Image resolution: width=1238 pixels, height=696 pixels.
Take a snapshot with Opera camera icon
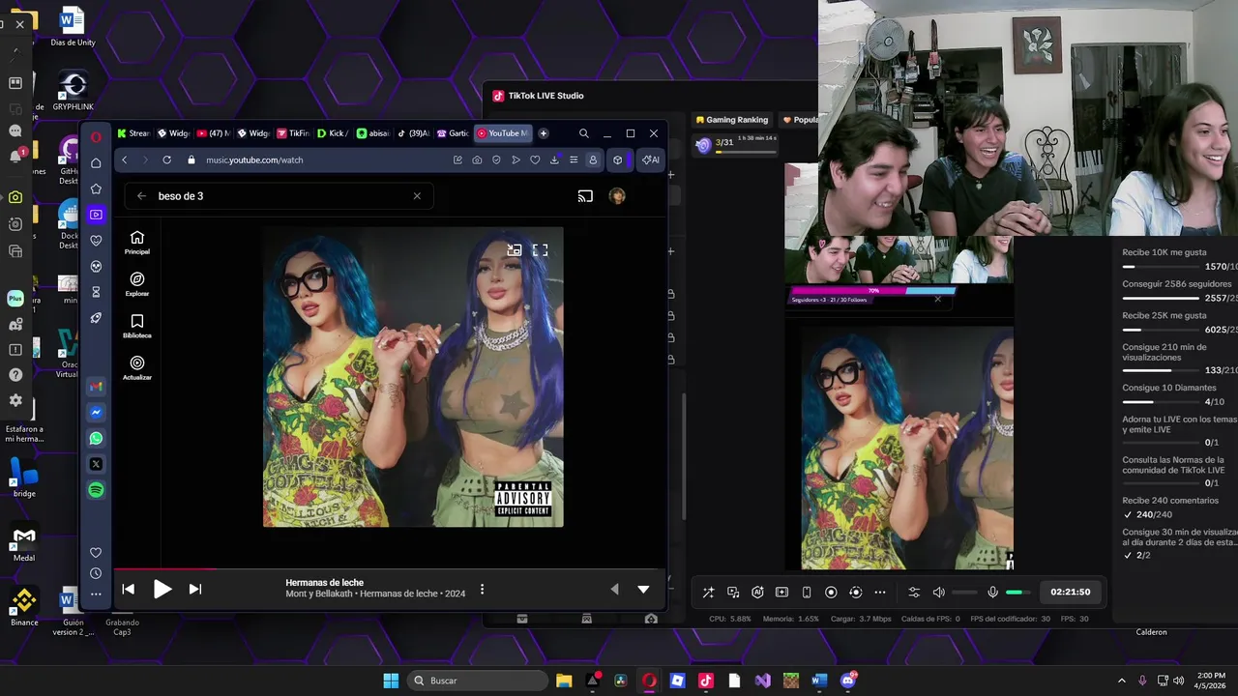click(x=477, y=159)
